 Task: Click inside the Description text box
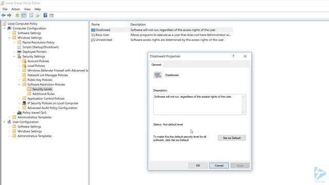[197, 104]
